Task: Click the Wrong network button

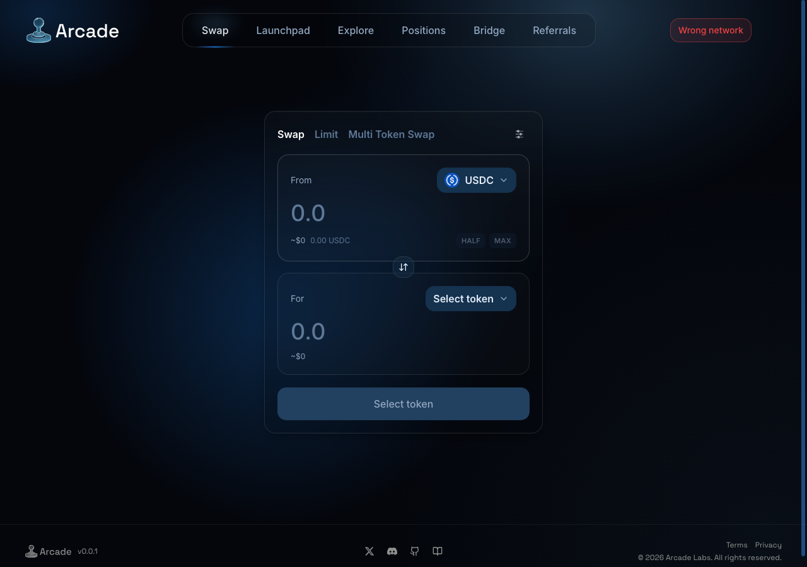Action: (x=711, y=30)
